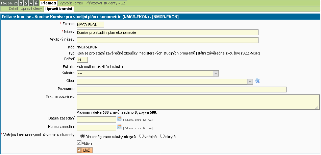
Task: Uncheck the Aktivní checkbox
Action: 79,143
